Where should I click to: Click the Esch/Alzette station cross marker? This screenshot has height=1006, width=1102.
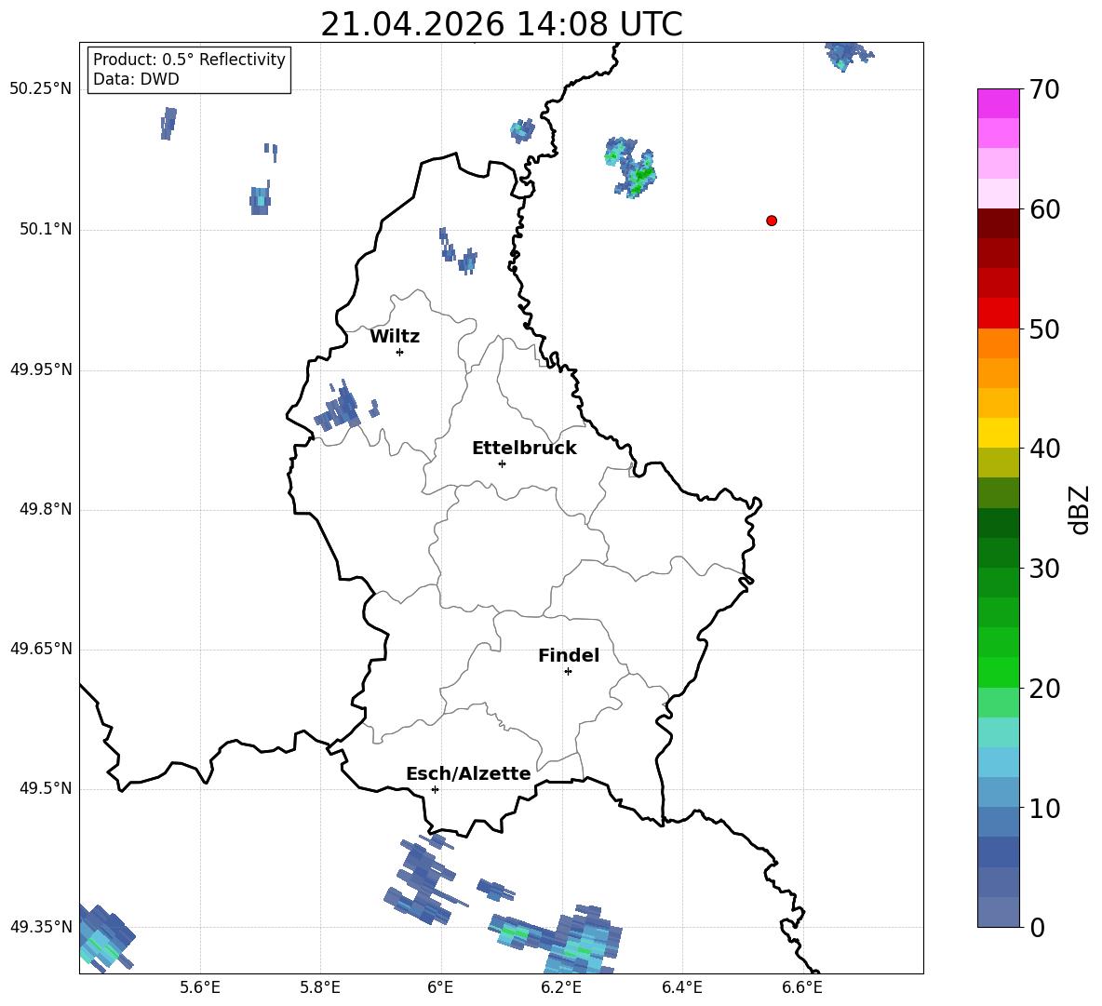click(435, 789)
